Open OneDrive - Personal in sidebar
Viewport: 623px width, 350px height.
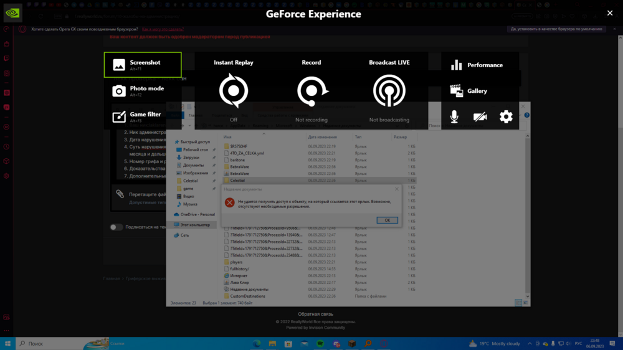pyautogui.click(x=194, y=214)
